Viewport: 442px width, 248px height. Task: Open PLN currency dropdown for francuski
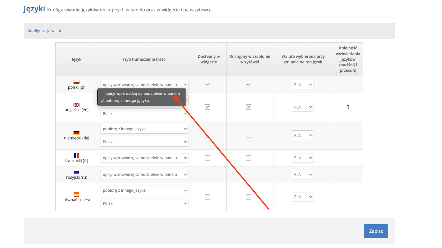pyautogui.click(x=303, y=158)
